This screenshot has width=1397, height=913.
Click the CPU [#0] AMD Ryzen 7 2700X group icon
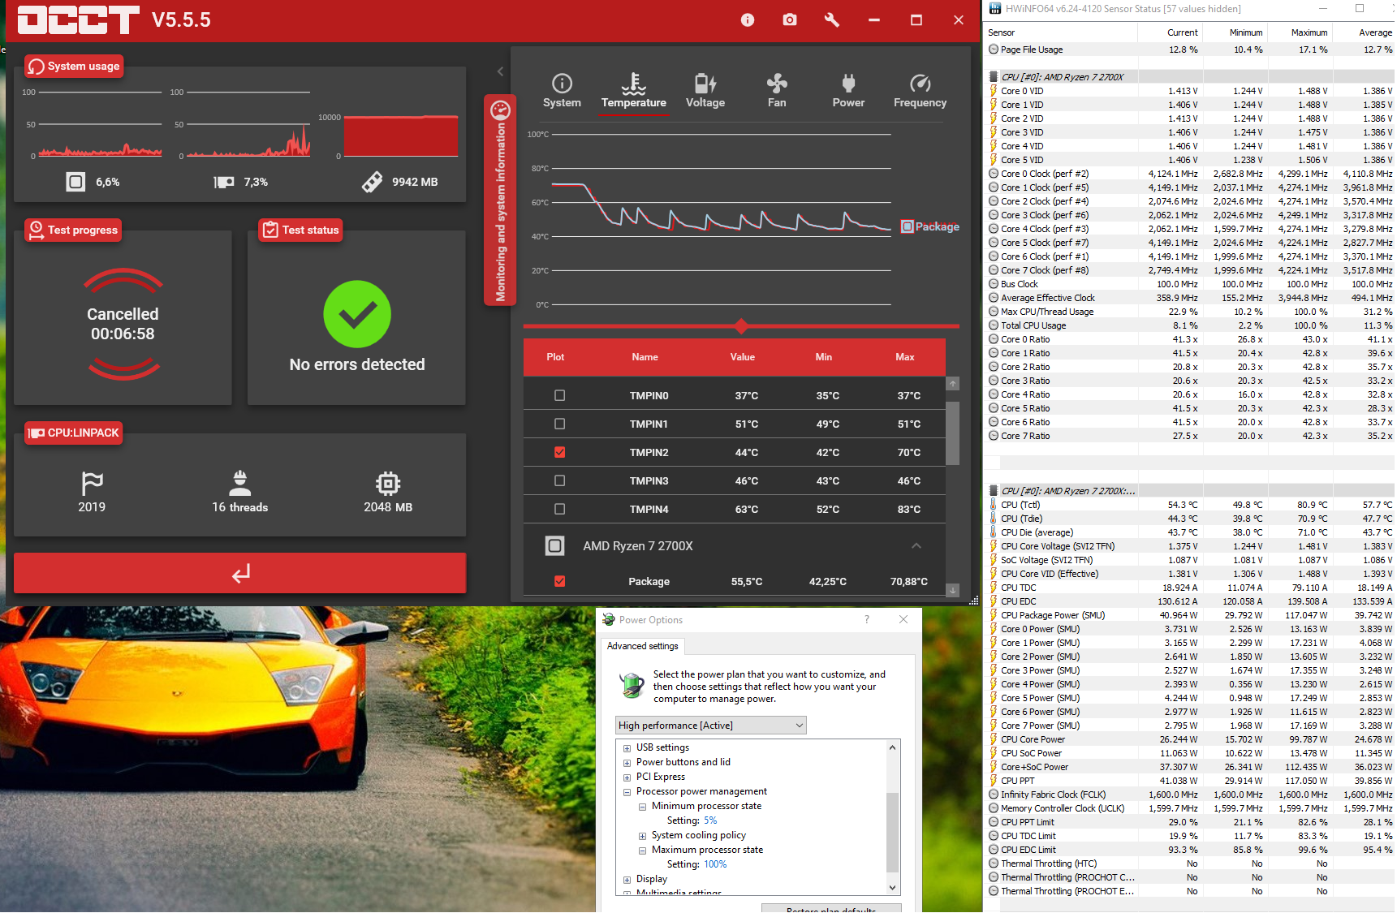point(994,77)
